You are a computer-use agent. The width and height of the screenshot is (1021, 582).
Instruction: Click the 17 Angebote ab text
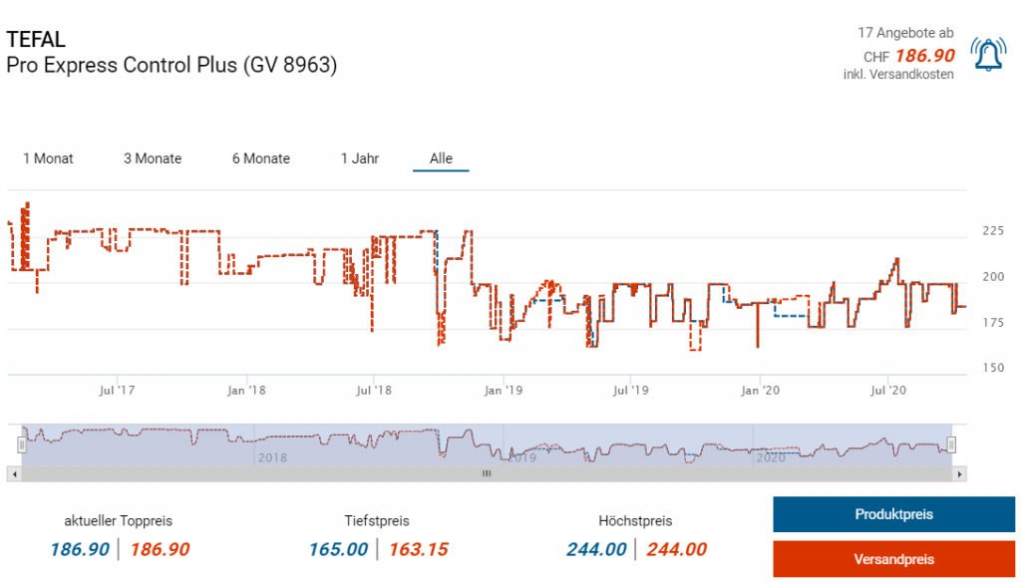905,33
